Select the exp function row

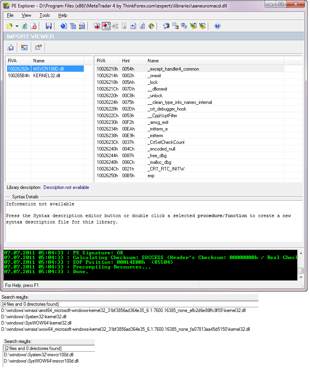coord(189,176)
